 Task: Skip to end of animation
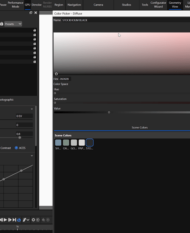click(14, 220)
